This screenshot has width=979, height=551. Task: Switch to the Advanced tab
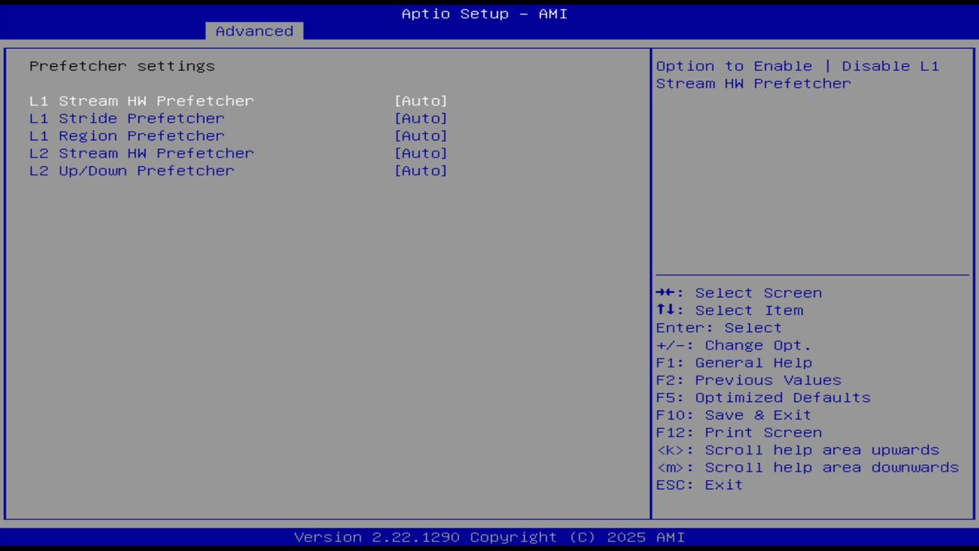pyautogui.click(x=253, y=31)
